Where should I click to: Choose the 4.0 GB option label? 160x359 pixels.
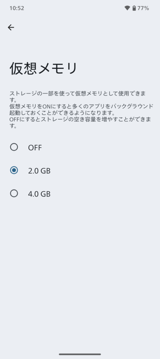[x=39, y=194]
